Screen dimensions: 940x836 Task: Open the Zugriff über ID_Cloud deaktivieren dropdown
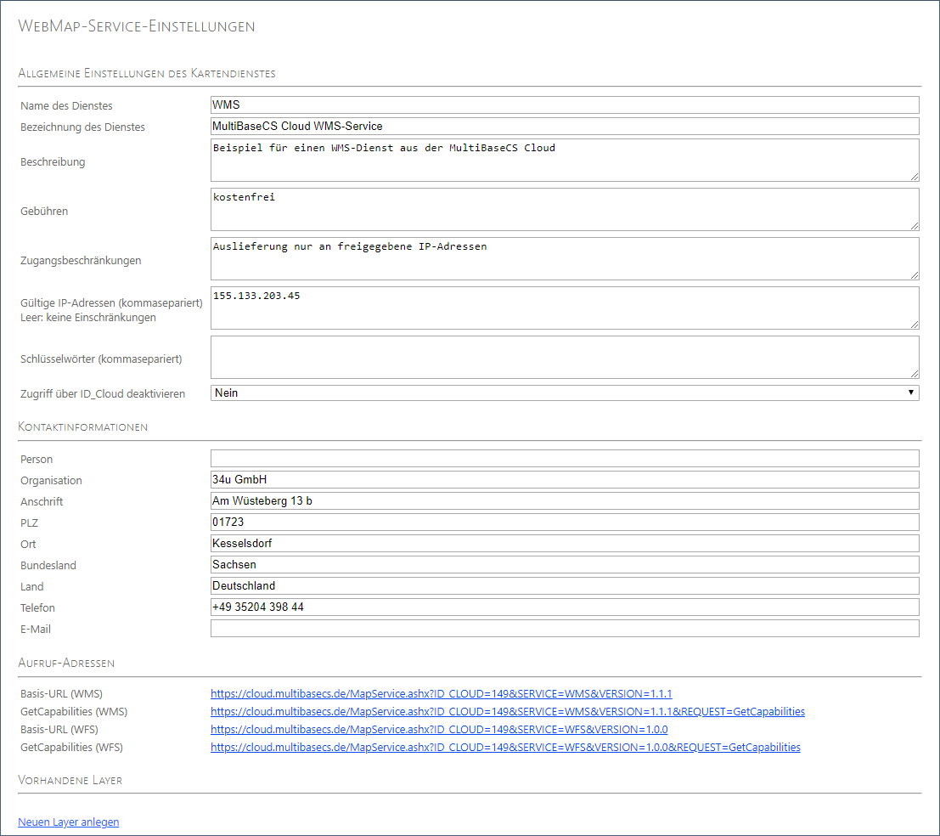coord(564,393)
